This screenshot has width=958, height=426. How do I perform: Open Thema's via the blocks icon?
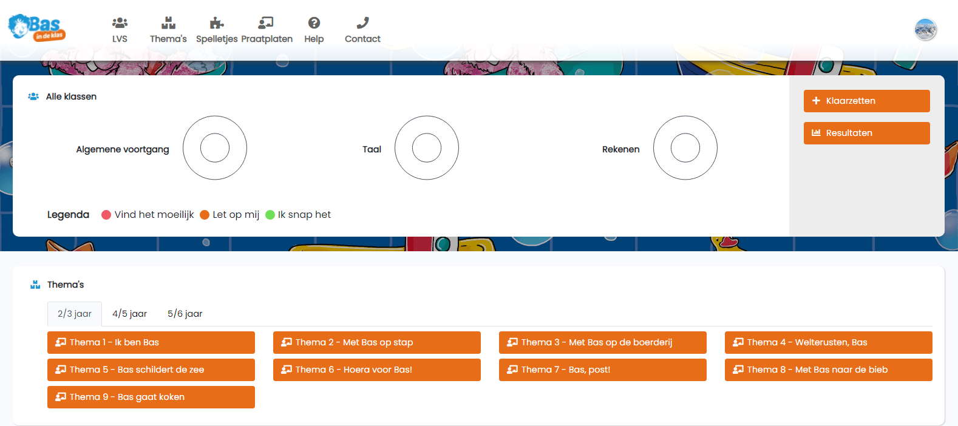[168, 23]
